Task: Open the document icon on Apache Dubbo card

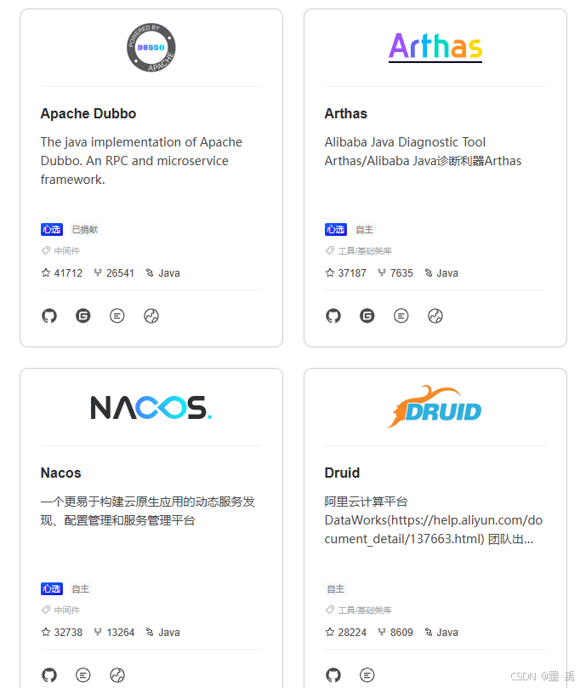Action: pos(117,316)
